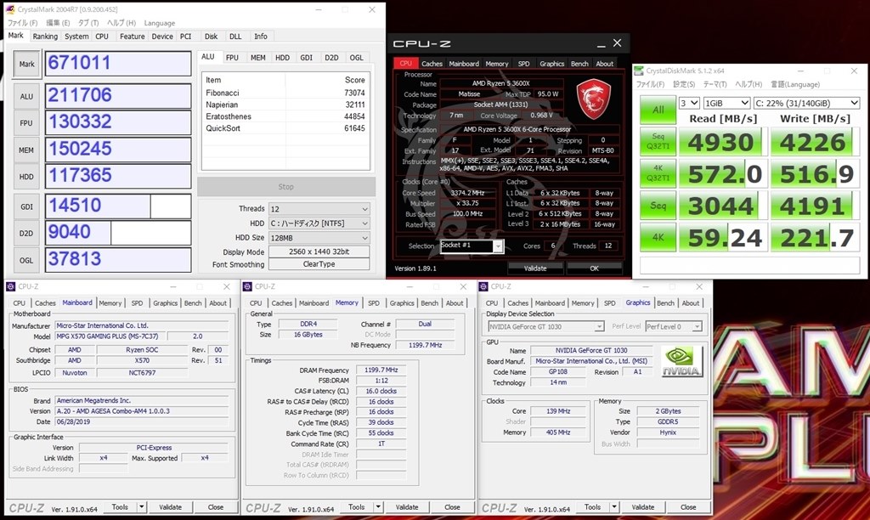Click the CrystalMark title bar app icon
Screen dimensions: 870x520
[10, 9]
